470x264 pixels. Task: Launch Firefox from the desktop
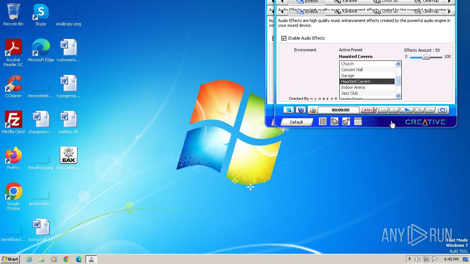13,158
